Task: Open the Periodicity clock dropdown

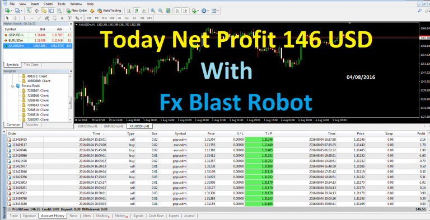Action: click(x=205, y=11)
